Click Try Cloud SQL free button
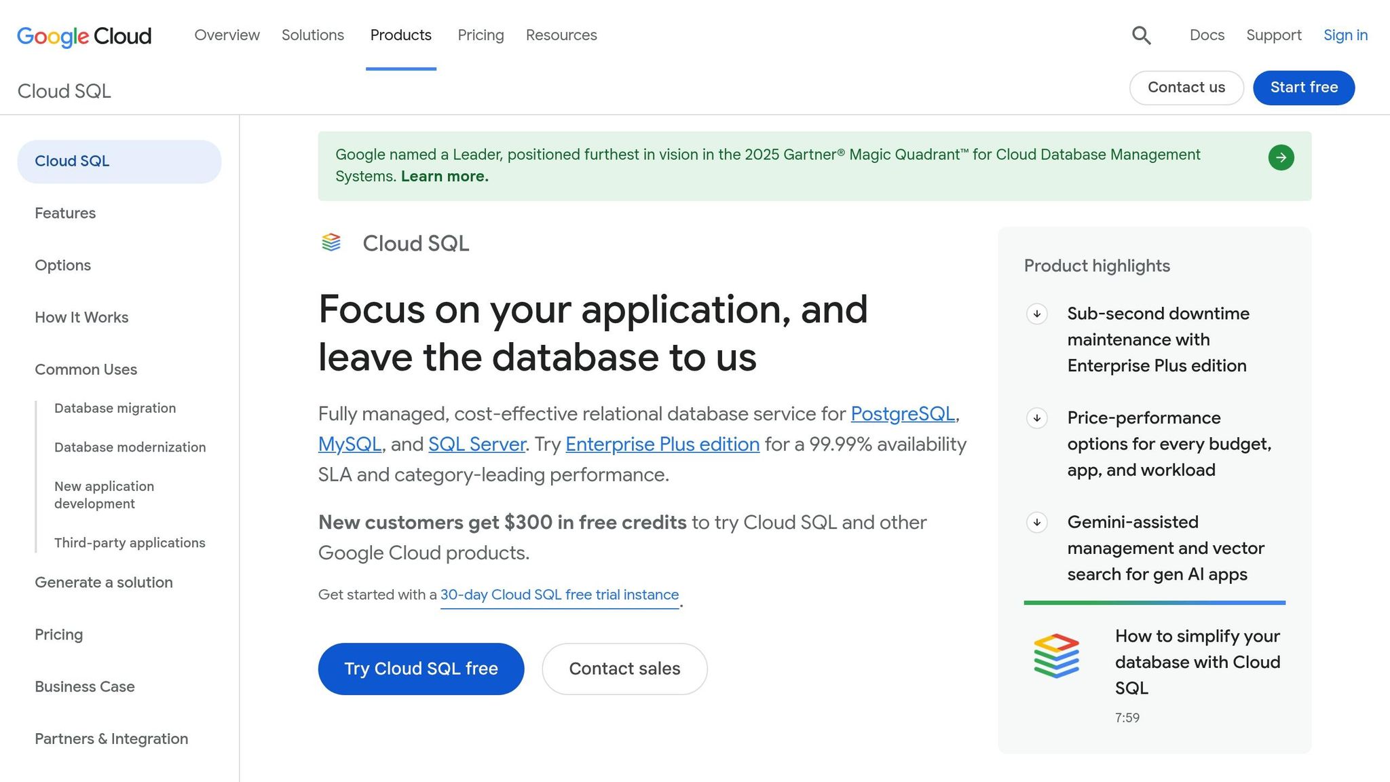 pos(421,669)
